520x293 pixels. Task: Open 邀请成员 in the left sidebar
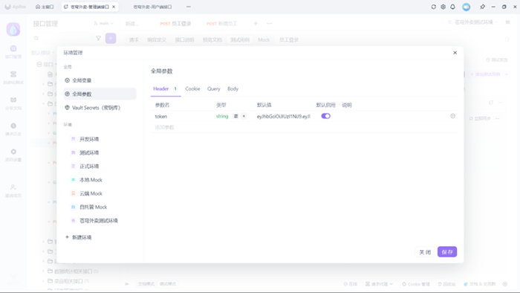[13, 191]
